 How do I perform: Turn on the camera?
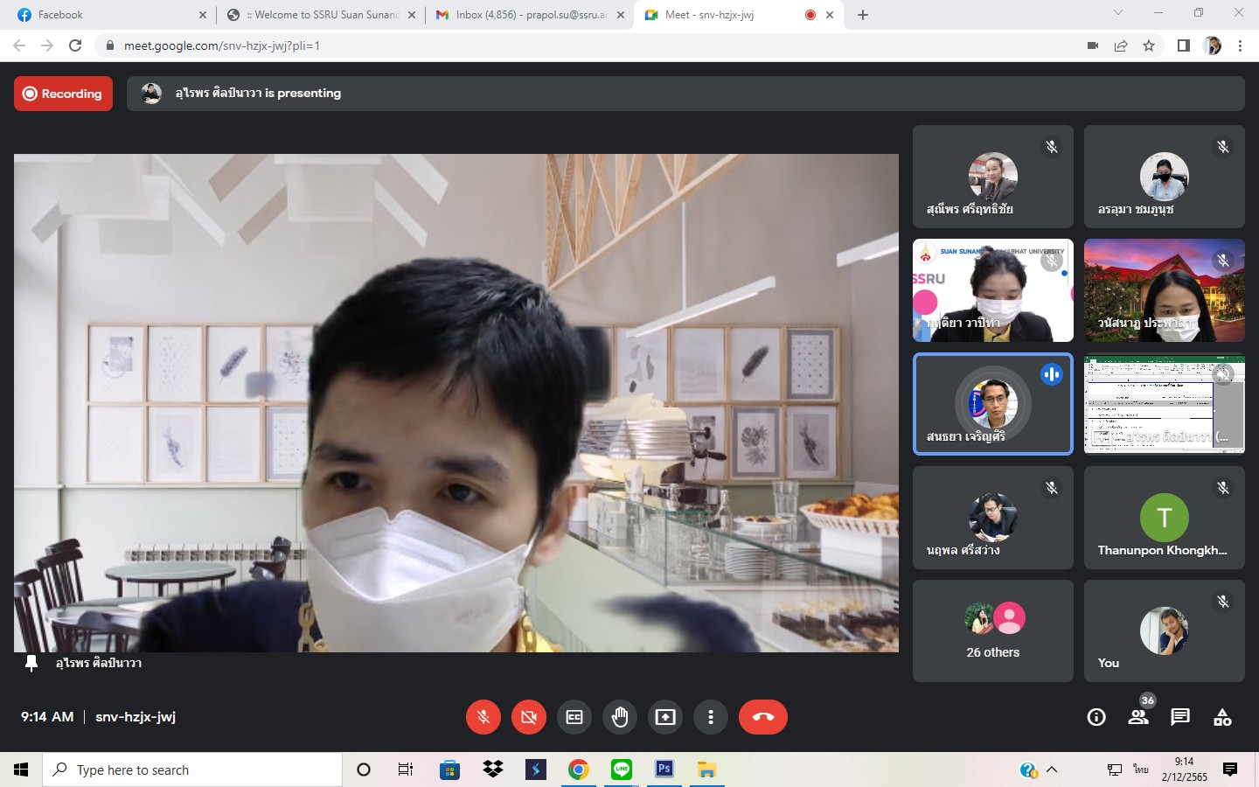pyautogui.click(x=529, y=717)
